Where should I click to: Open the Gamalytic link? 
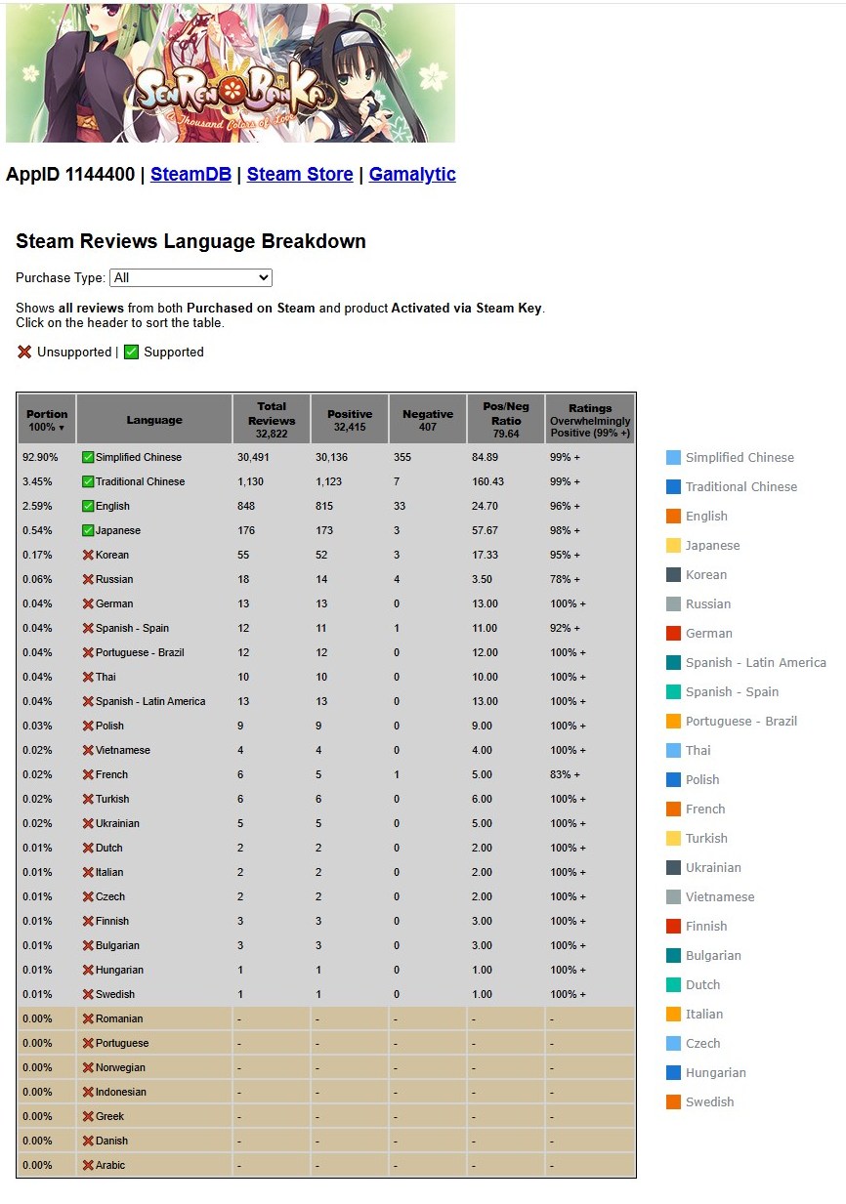(412, 174)
